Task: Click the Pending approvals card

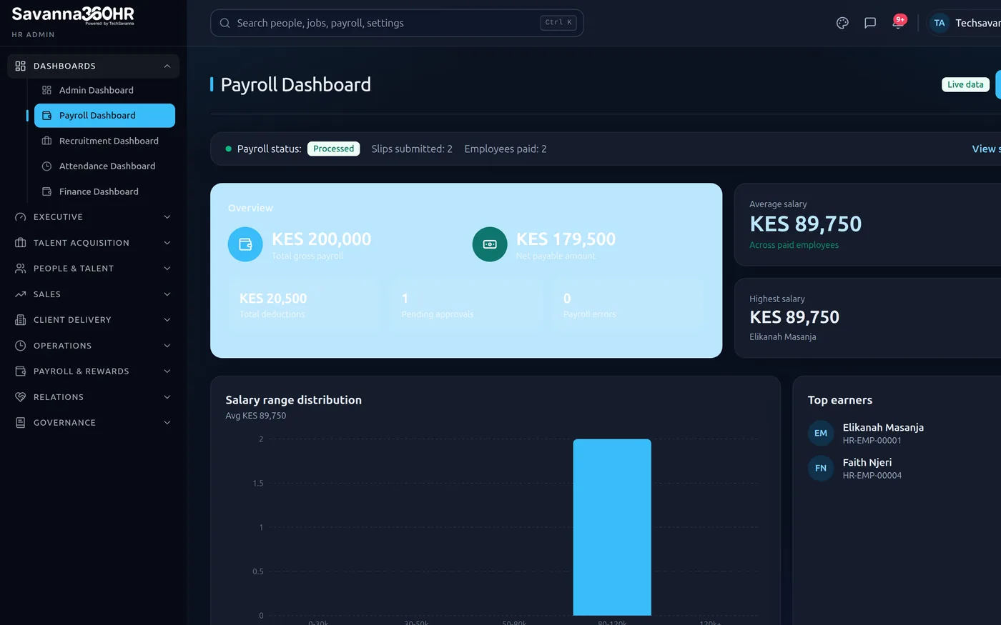Action: tap(466, 305)
